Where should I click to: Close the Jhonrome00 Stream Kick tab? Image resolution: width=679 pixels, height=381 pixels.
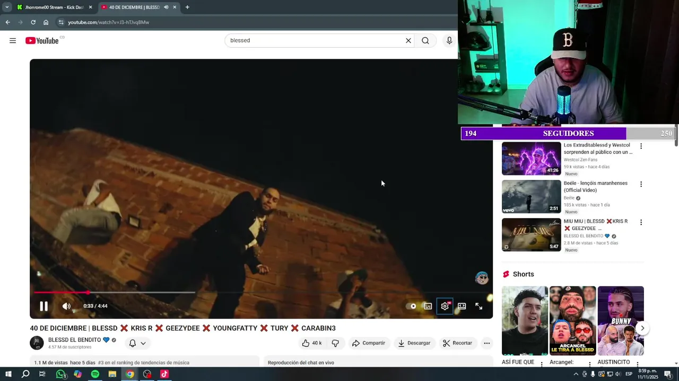pyautogui.click(x=90, y=7)
